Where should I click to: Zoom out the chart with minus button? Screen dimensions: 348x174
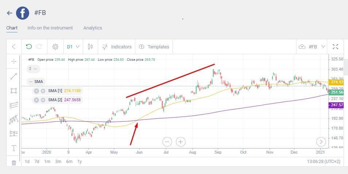click(167, 142)
